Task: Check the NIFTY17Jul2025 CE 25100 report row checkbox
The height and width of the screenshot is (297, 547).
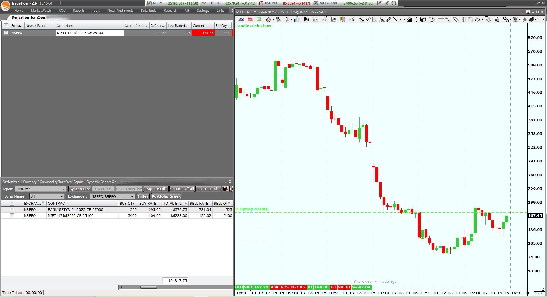Action: (12, 216)
